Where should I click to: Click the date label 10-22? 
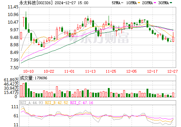(x=49, y=71)
